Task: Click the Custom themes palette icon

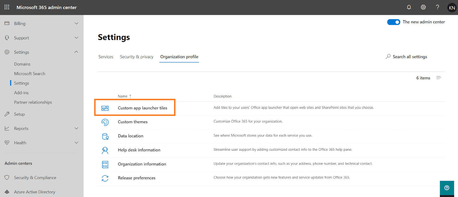Action: 105,122
